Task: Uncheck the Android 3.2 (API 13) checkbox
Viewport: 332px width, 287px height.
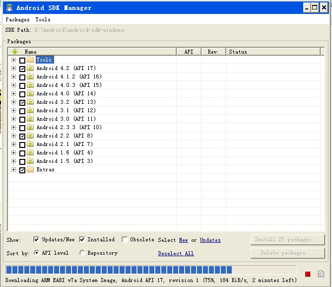Action: [22, 102]
